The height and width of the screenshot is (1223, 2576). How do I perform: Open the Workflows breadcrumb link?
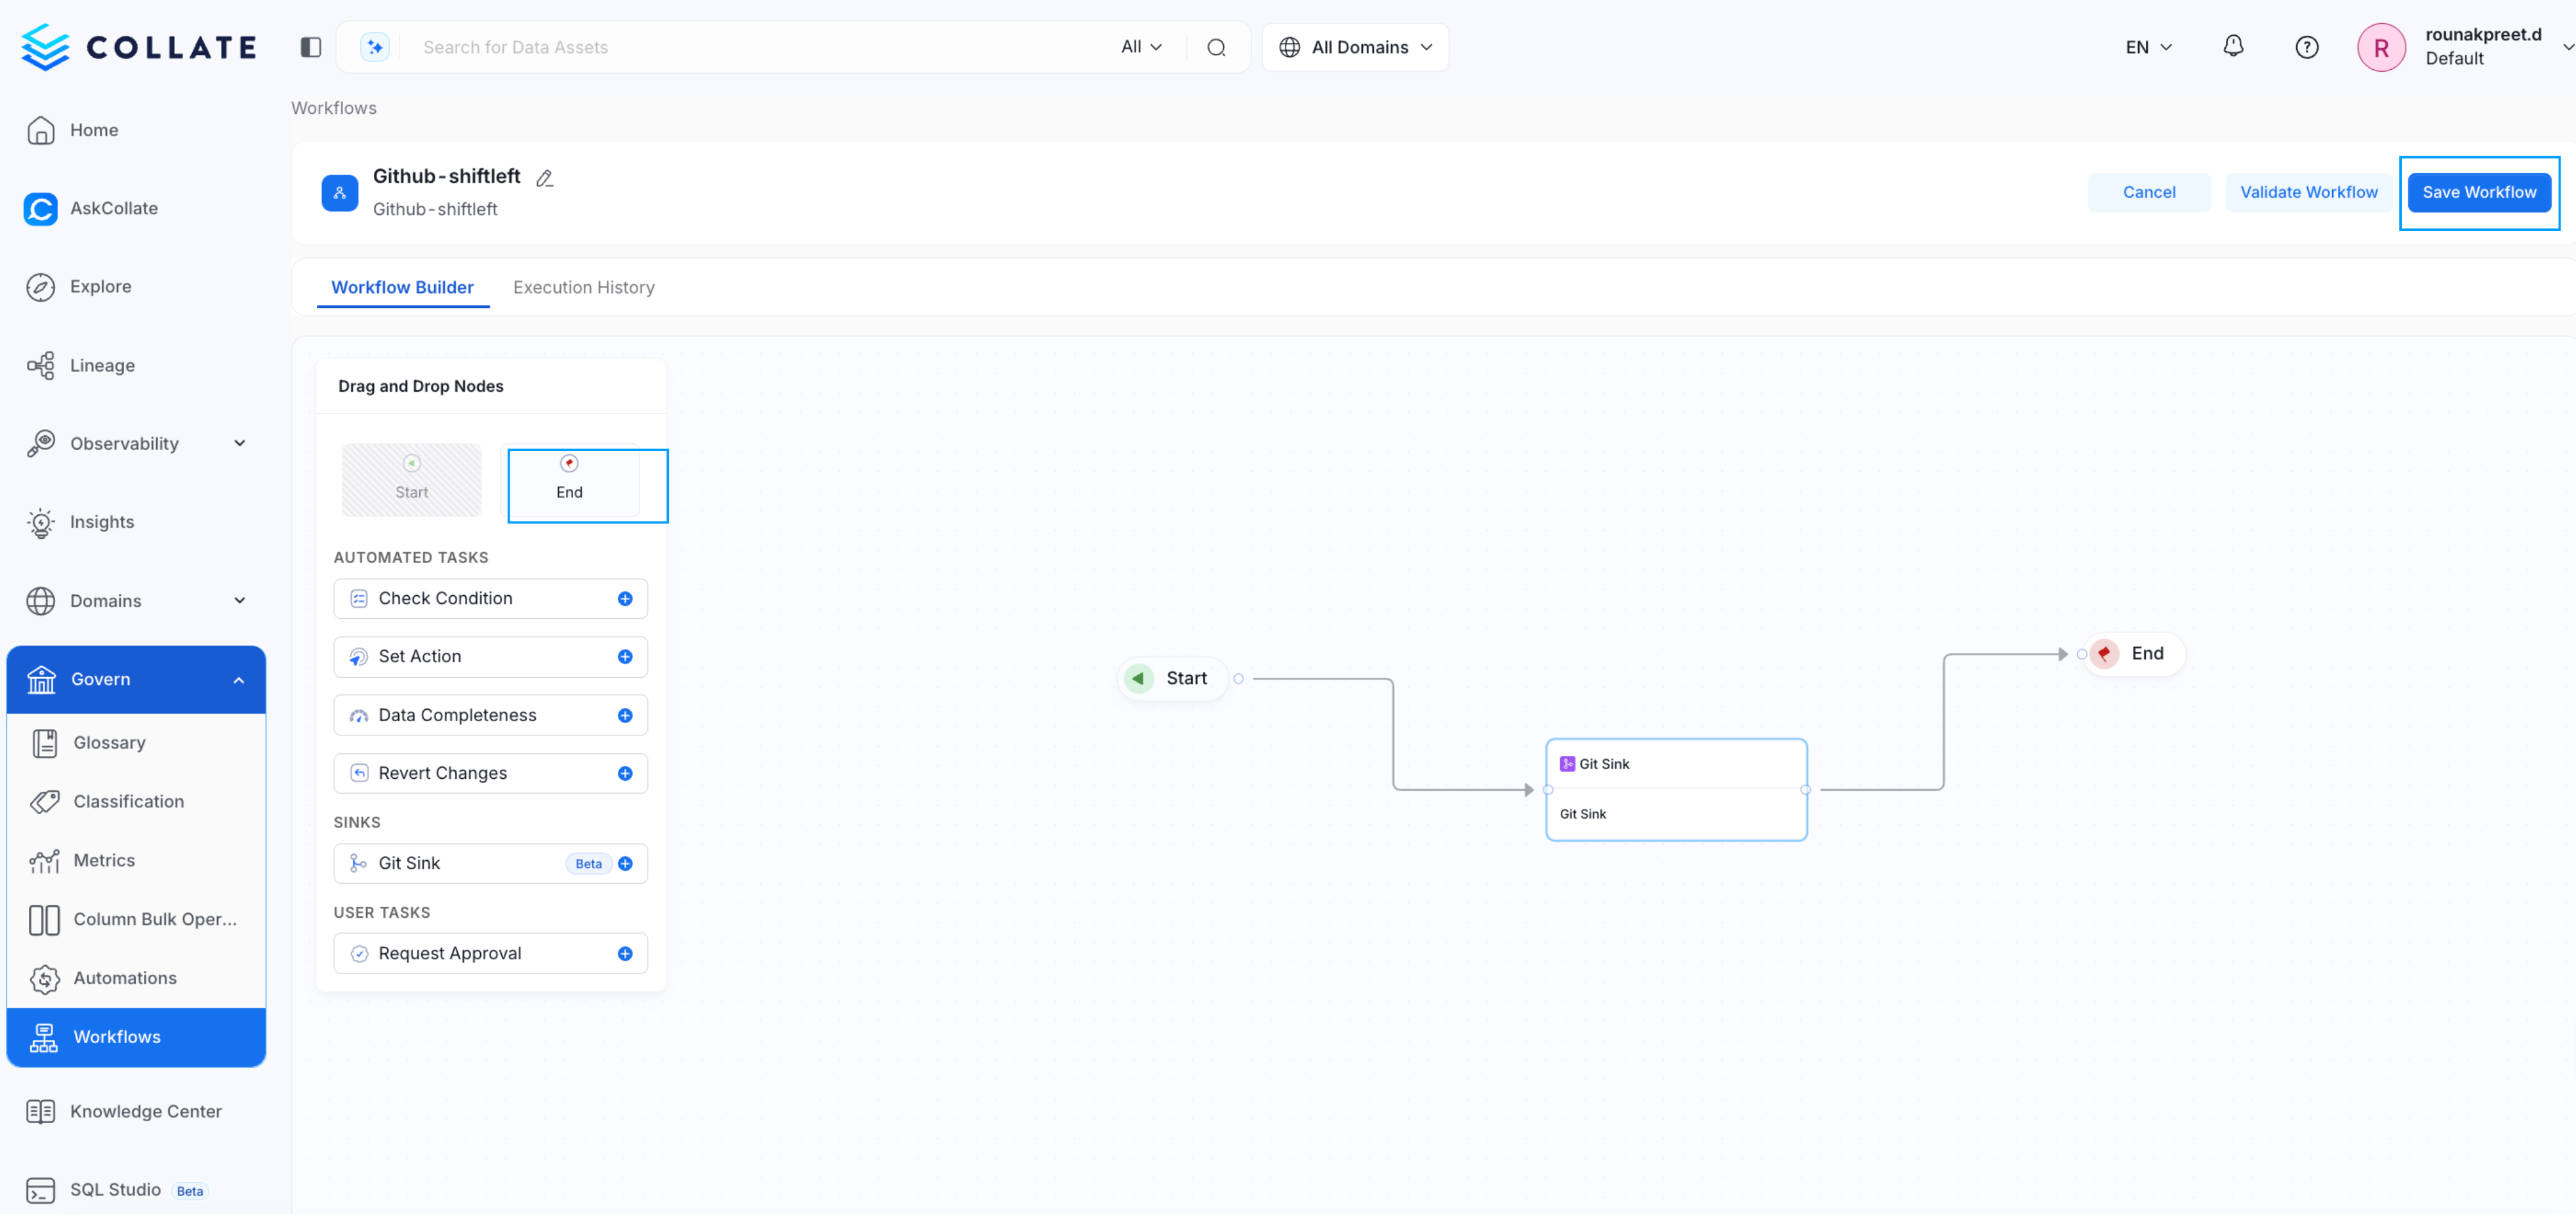coord(333,107)
